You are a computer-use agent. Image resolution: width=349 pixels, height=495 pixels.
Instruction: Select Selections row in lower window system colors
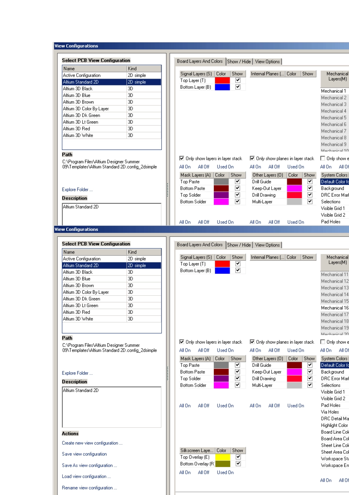335,385
